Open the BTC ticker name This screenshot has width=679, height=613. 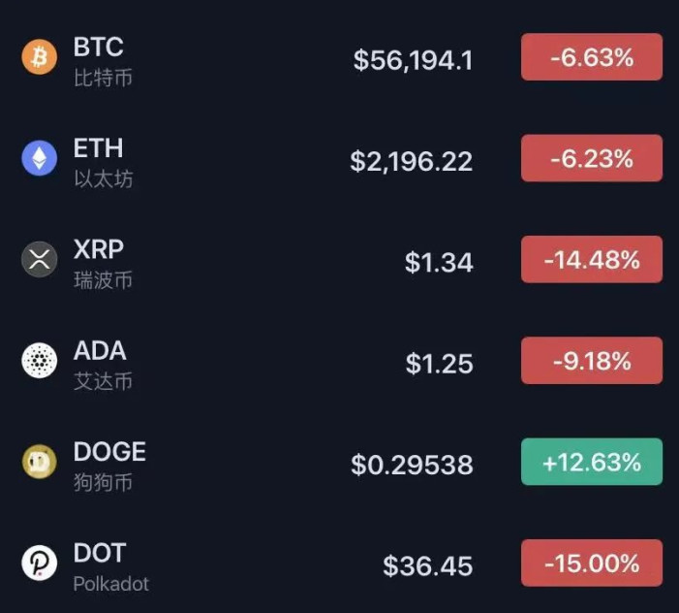click(x=99, y=48)
